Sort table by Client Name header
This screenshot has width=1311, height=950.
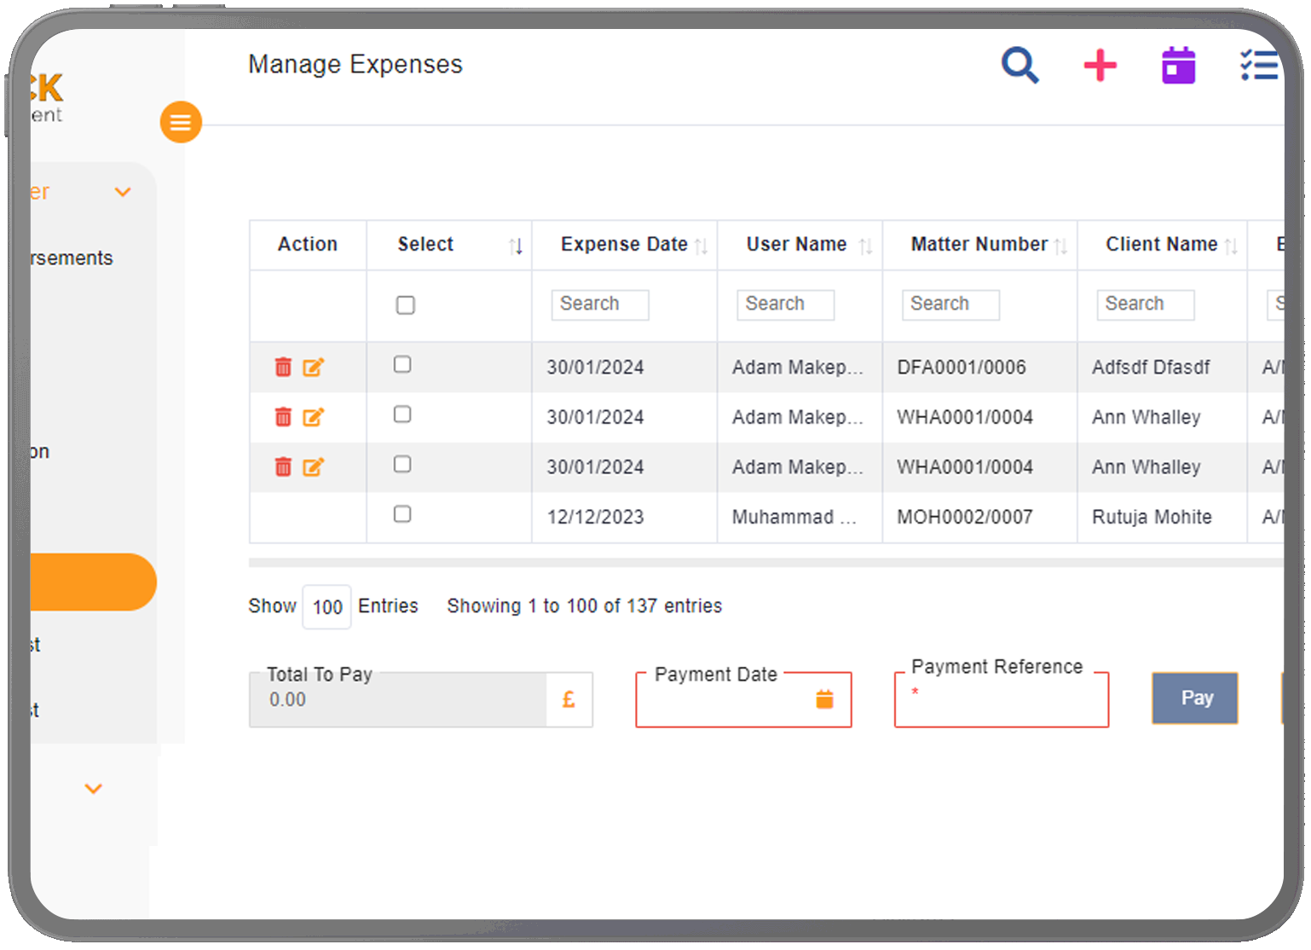1161,245
